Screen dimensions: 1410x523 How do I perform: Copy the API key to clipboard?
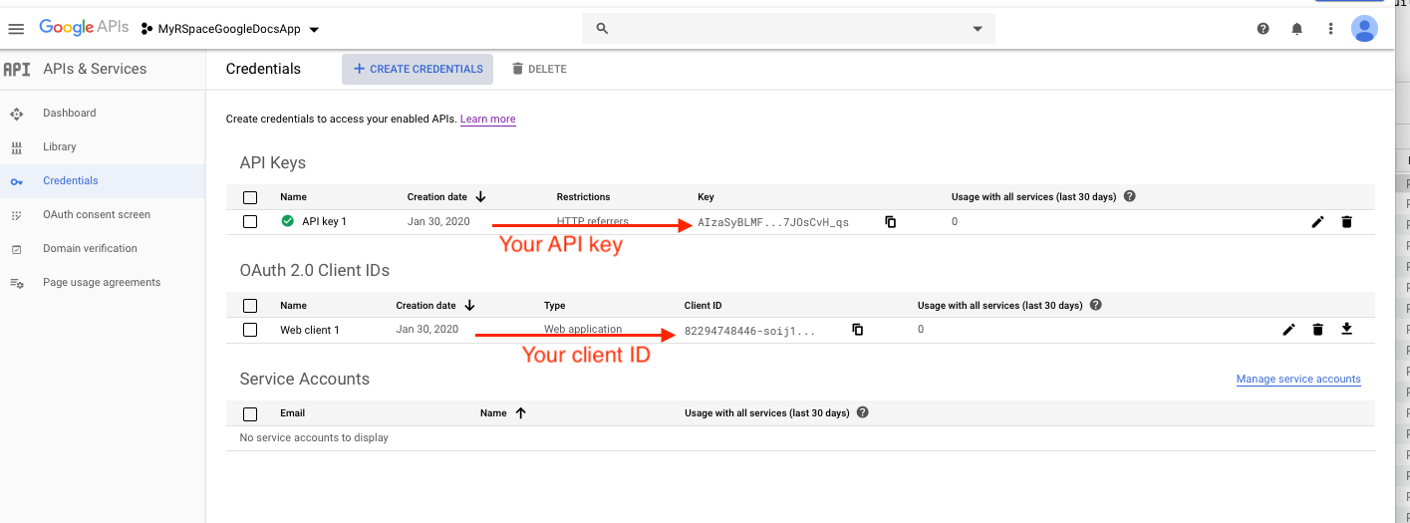click(890, 222)
